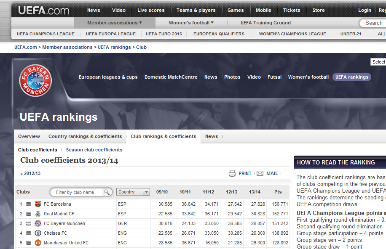Switch to Country rankings & coefficients tab
The height and width of the screenshot is (249, 386).
tap(85, 136)
